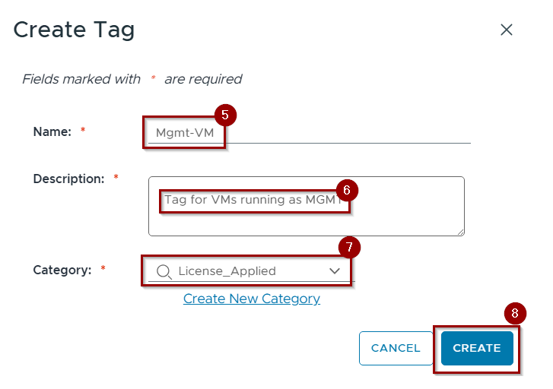Click the Category label
The width and height of the screenshot is (553, 389).
click(x=62, y=270)
